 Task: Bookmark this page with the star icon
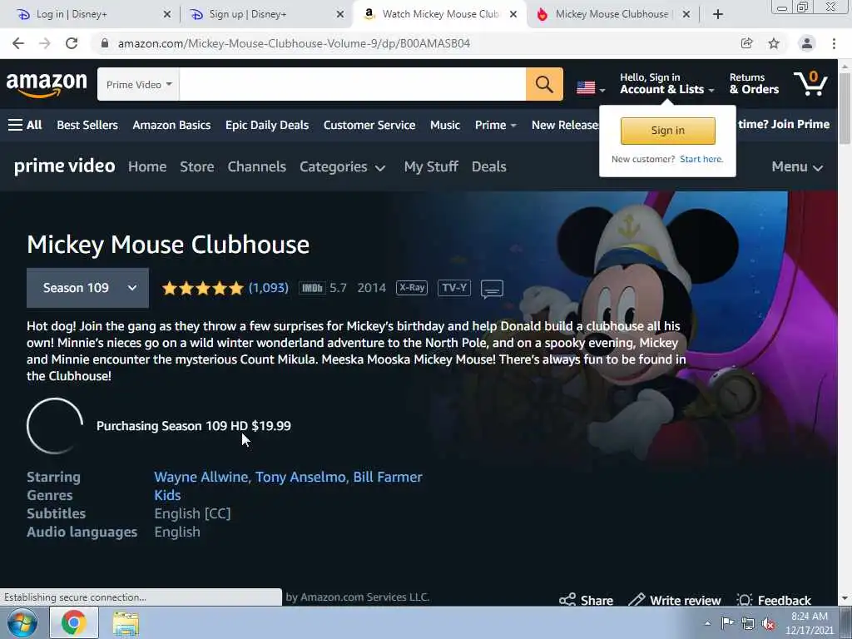tap(774, 43)
